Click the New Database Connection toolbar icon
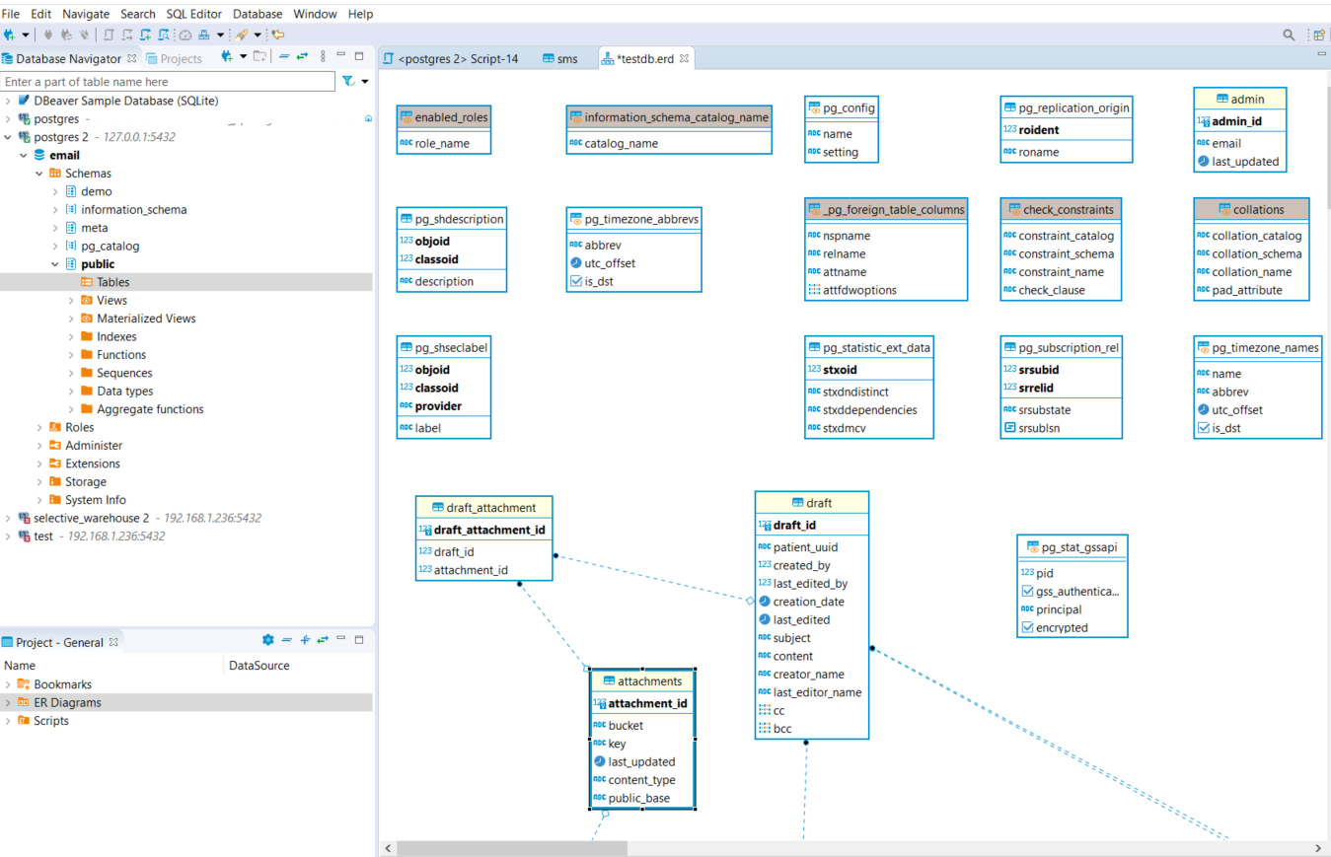 click(x=9, y=35)
